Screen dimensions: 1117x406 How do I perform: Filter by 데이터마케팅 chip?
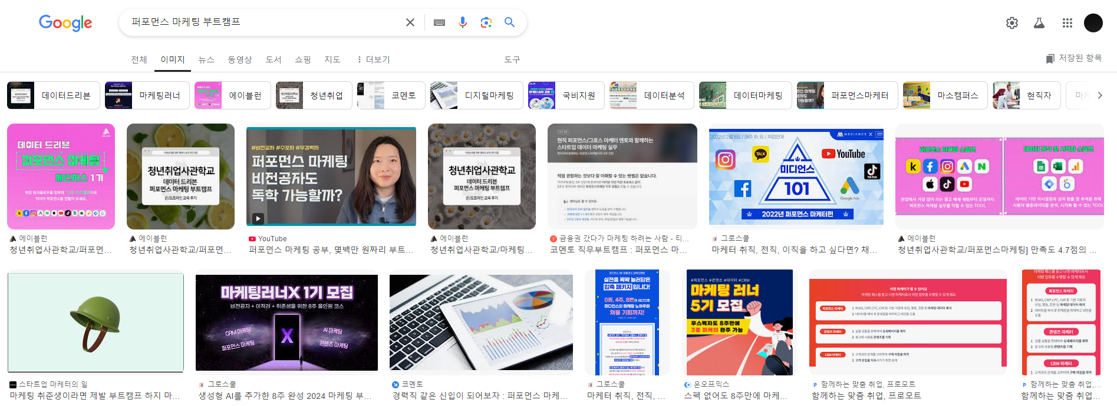tap(746, 95)
